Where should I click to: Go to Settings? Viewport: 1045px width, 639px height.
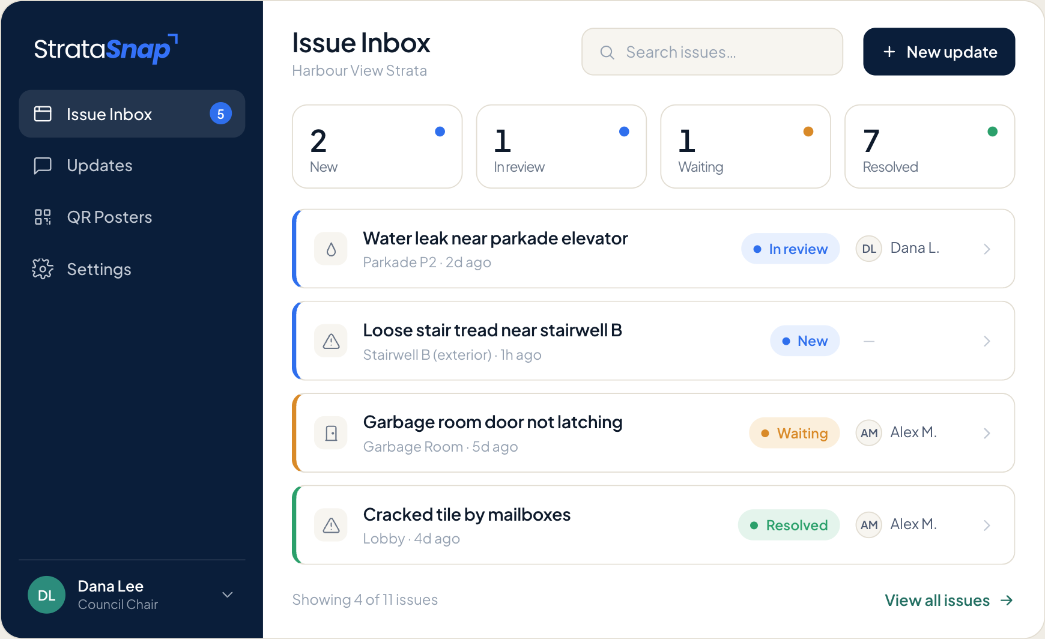132,269
